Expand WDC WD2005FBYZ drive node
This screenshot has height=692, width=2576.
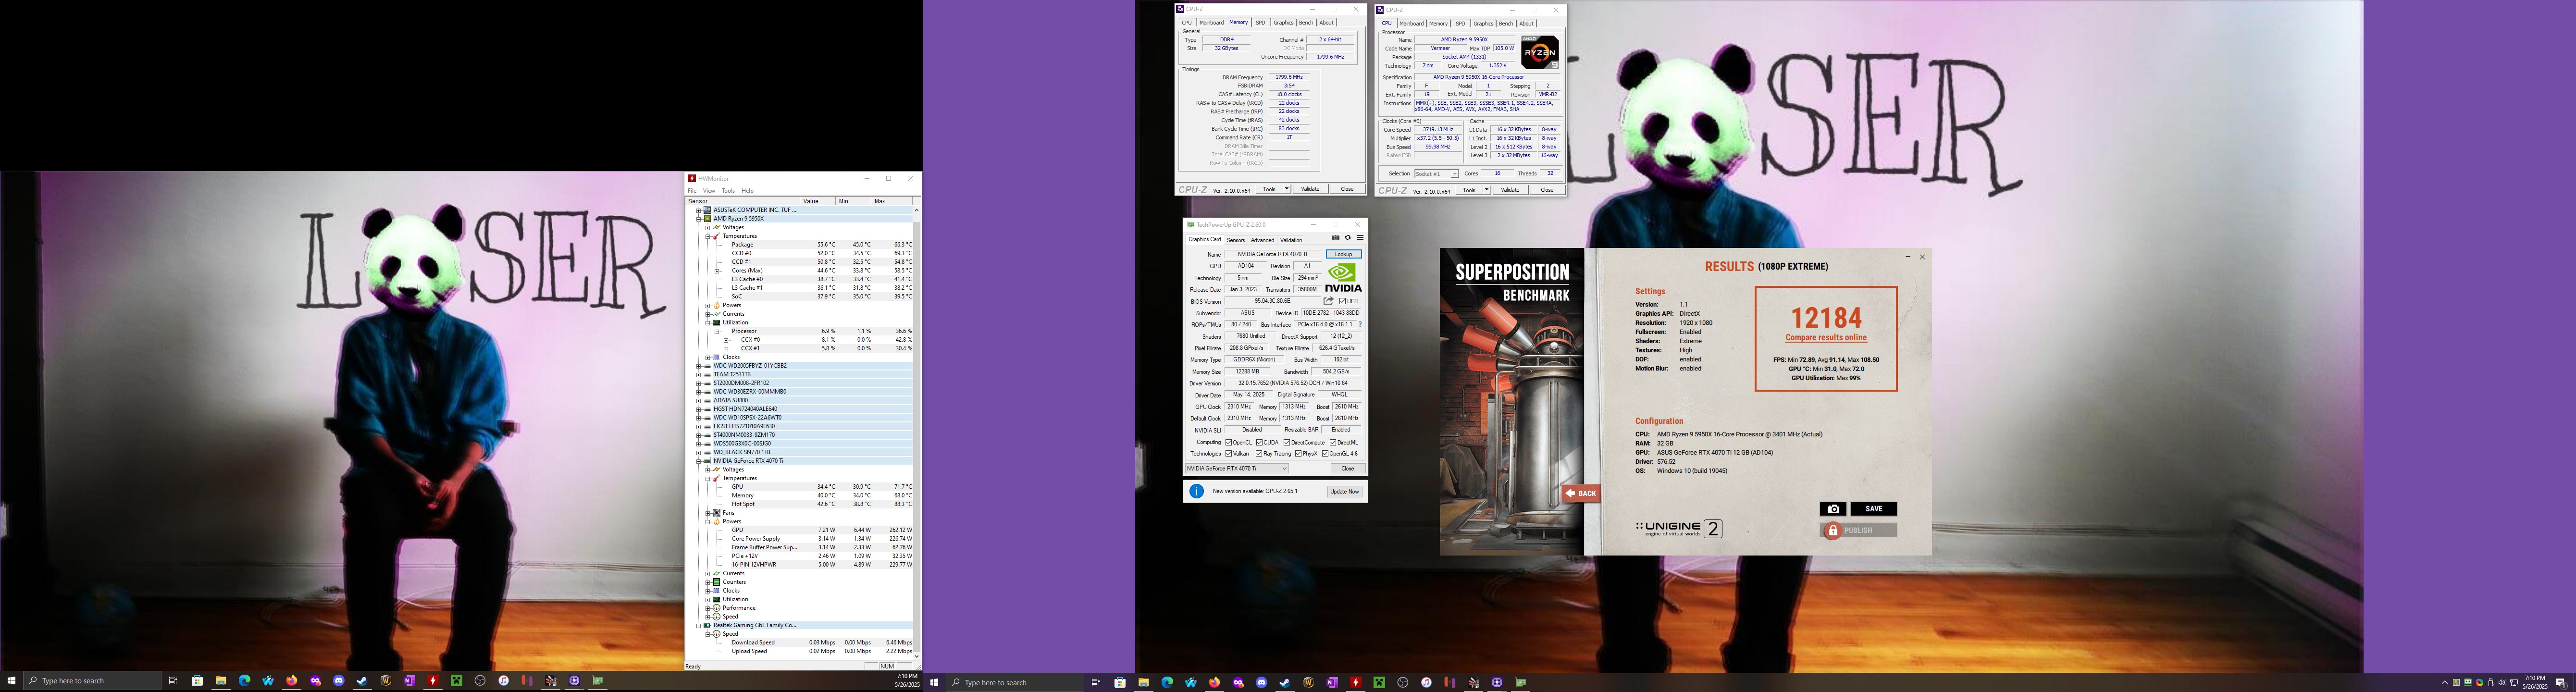698,366
